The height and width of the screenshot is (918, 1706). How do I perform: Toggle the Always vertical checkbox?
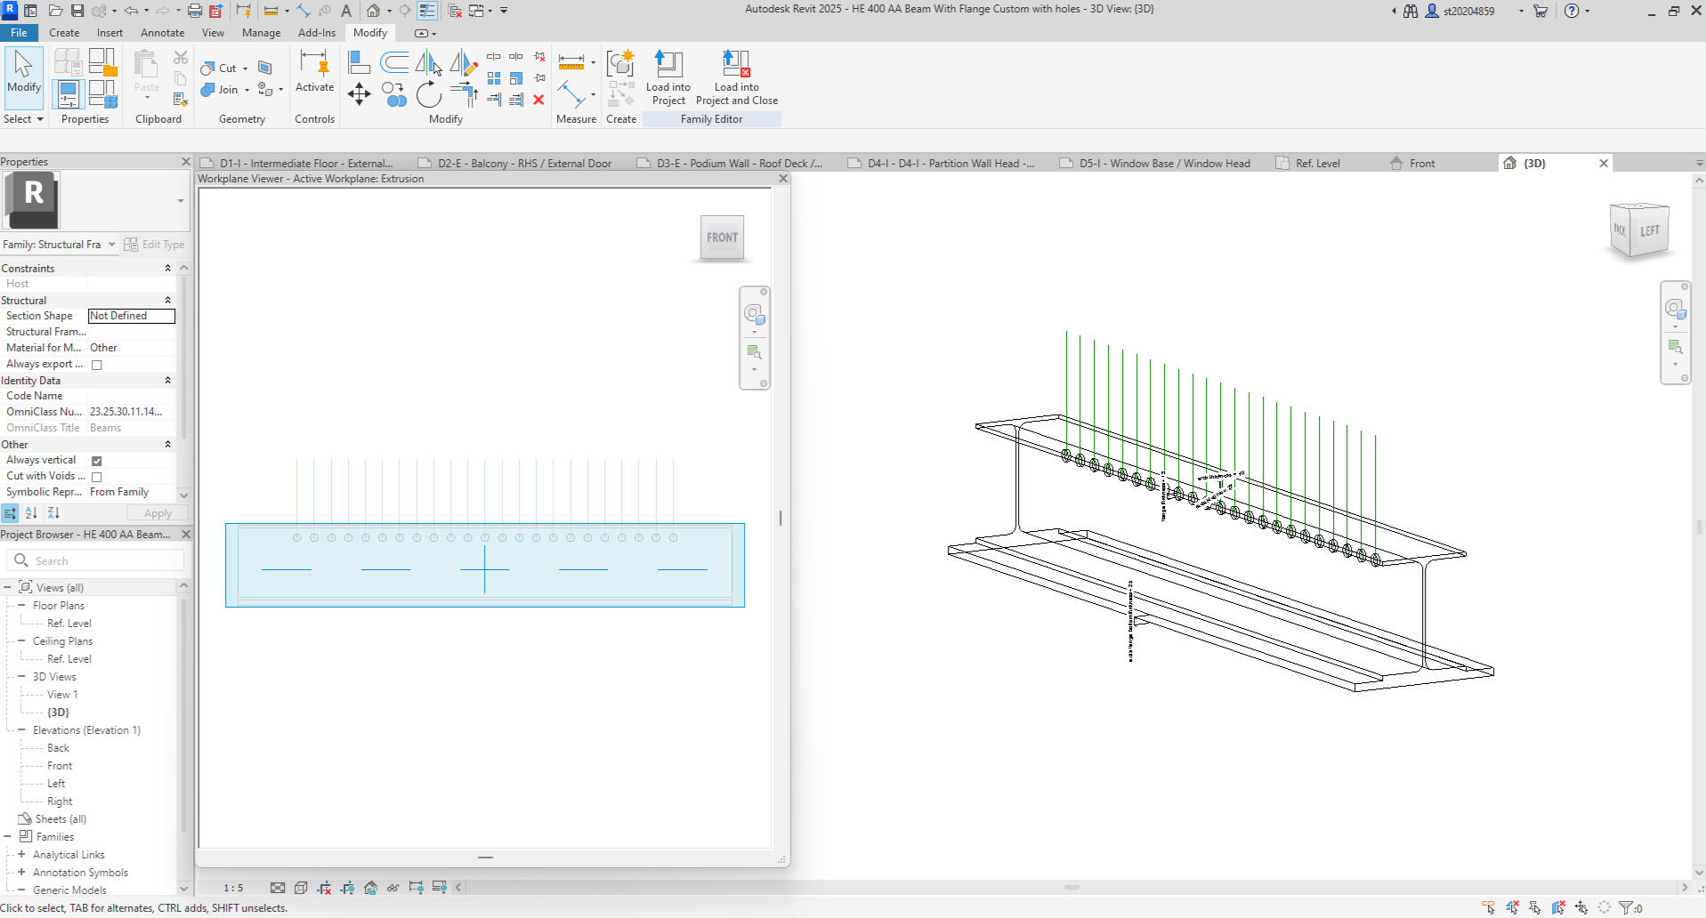click(97, 461)
